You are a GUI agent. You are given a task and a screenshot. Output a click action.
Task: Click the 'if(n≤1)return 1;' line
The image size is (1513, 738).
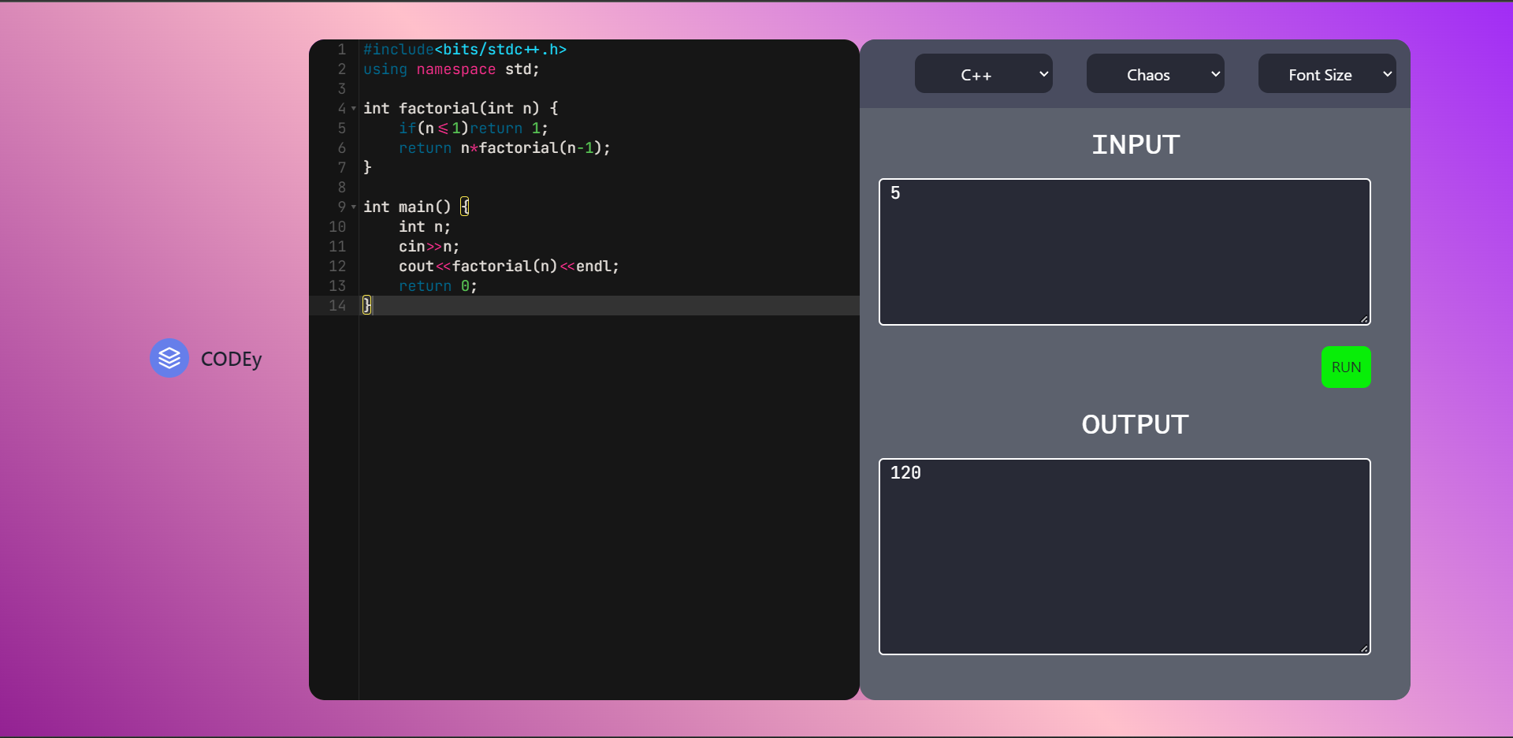click(x=474, y=129)
